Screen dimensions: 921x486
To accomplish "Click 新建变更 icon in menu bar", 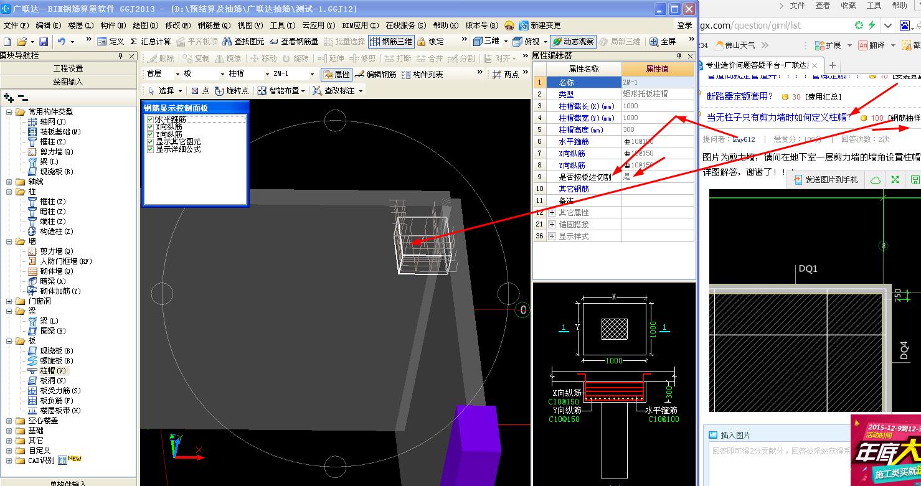I will [x=524, y=26].
